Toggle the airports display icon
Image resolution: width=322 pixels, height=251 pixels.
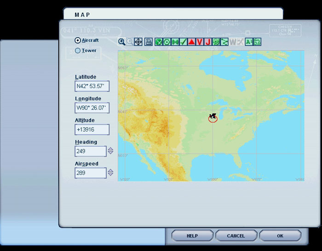pos(159,42)
